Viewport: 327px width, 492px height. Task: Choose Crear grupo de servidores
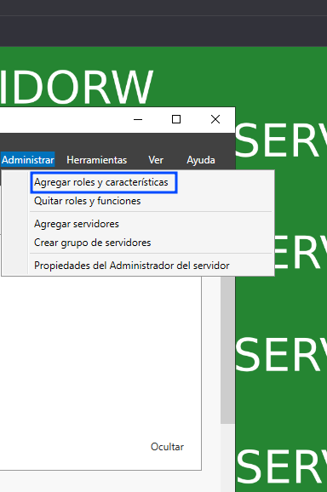(92, 243)
